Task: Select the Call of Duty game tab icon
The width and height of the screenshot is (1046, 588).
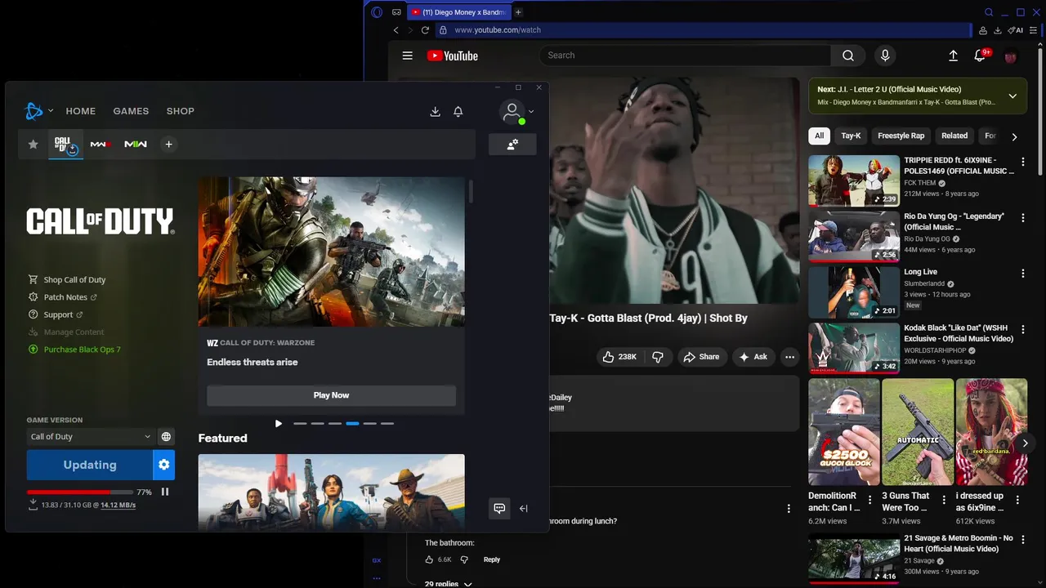Action: 65,145
